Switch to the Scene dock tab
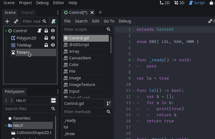The height and width of the screenshot is (139, 215). pos(10,12)
